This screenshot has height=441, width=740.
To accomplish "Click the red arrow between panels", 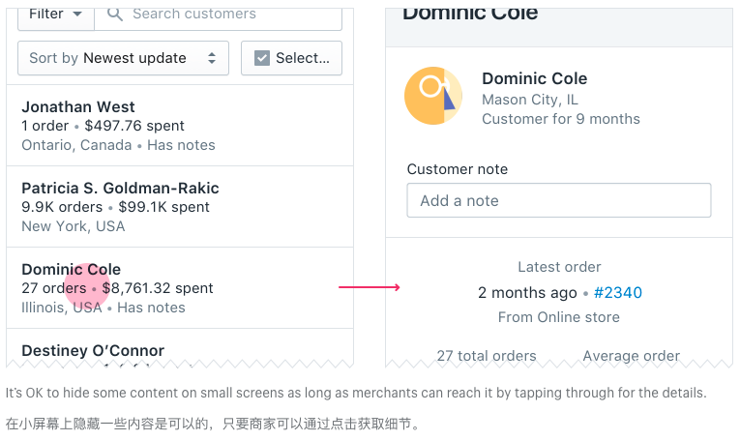I will coord(370,287).
